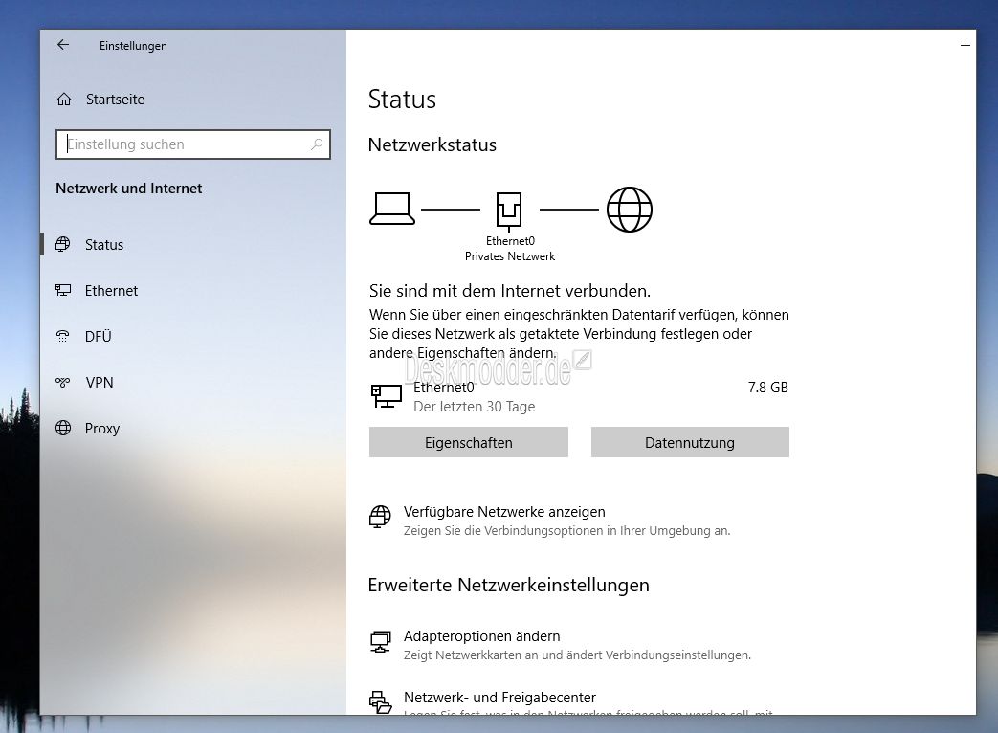Click the Ethernet0 port icon in diagram
Viewport: 998px width, 733px height.
point(509,211)
